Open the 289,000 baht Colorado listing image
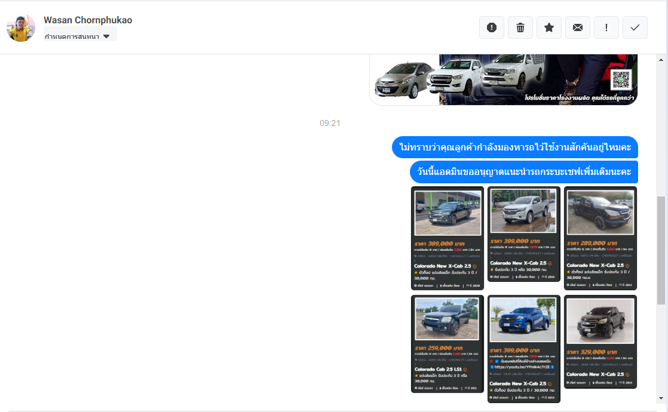 point(600,238)
